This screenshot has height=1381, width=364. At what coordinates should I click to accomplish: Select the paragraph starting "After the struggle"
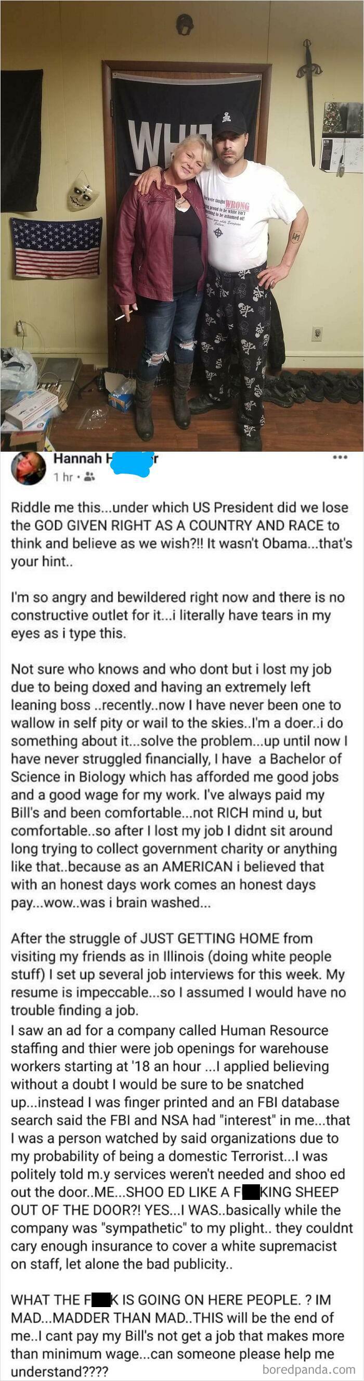click(178, 974)
